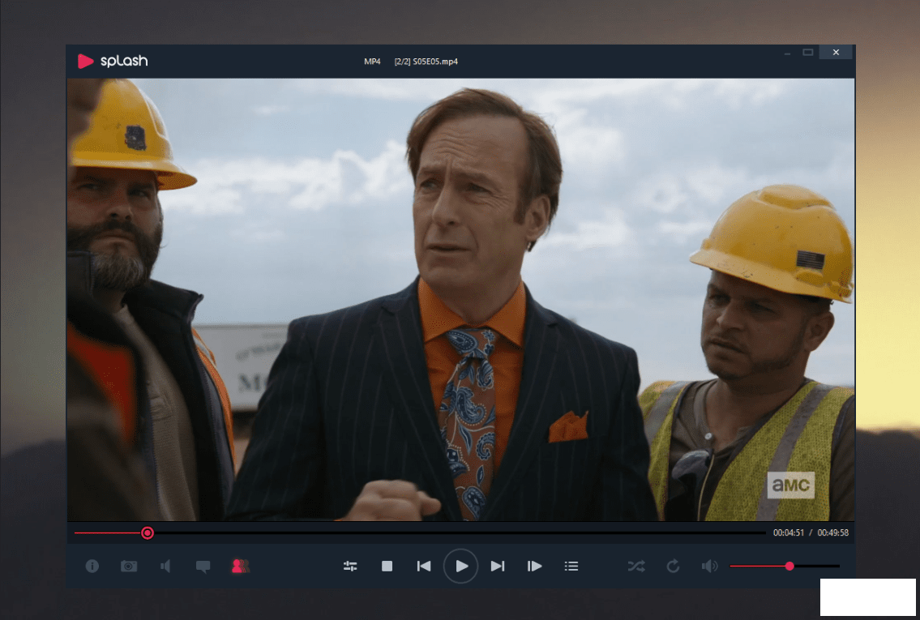Open subtitles speech bubble icon
Viewport: 920px width, 620px height.
tap(203, 567)
